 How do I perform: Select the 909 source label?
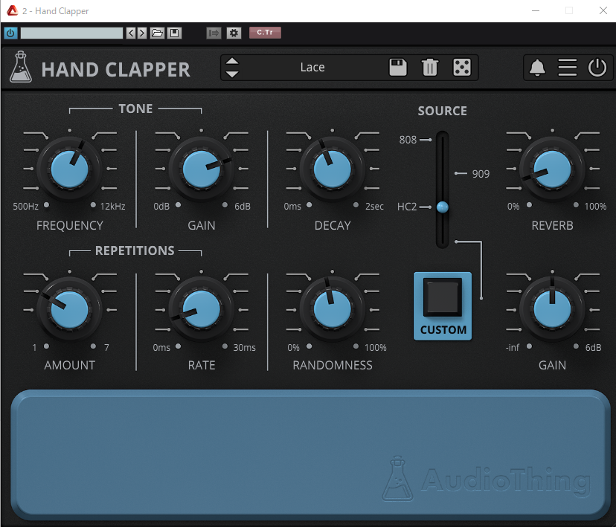click(x=481, y=174)
